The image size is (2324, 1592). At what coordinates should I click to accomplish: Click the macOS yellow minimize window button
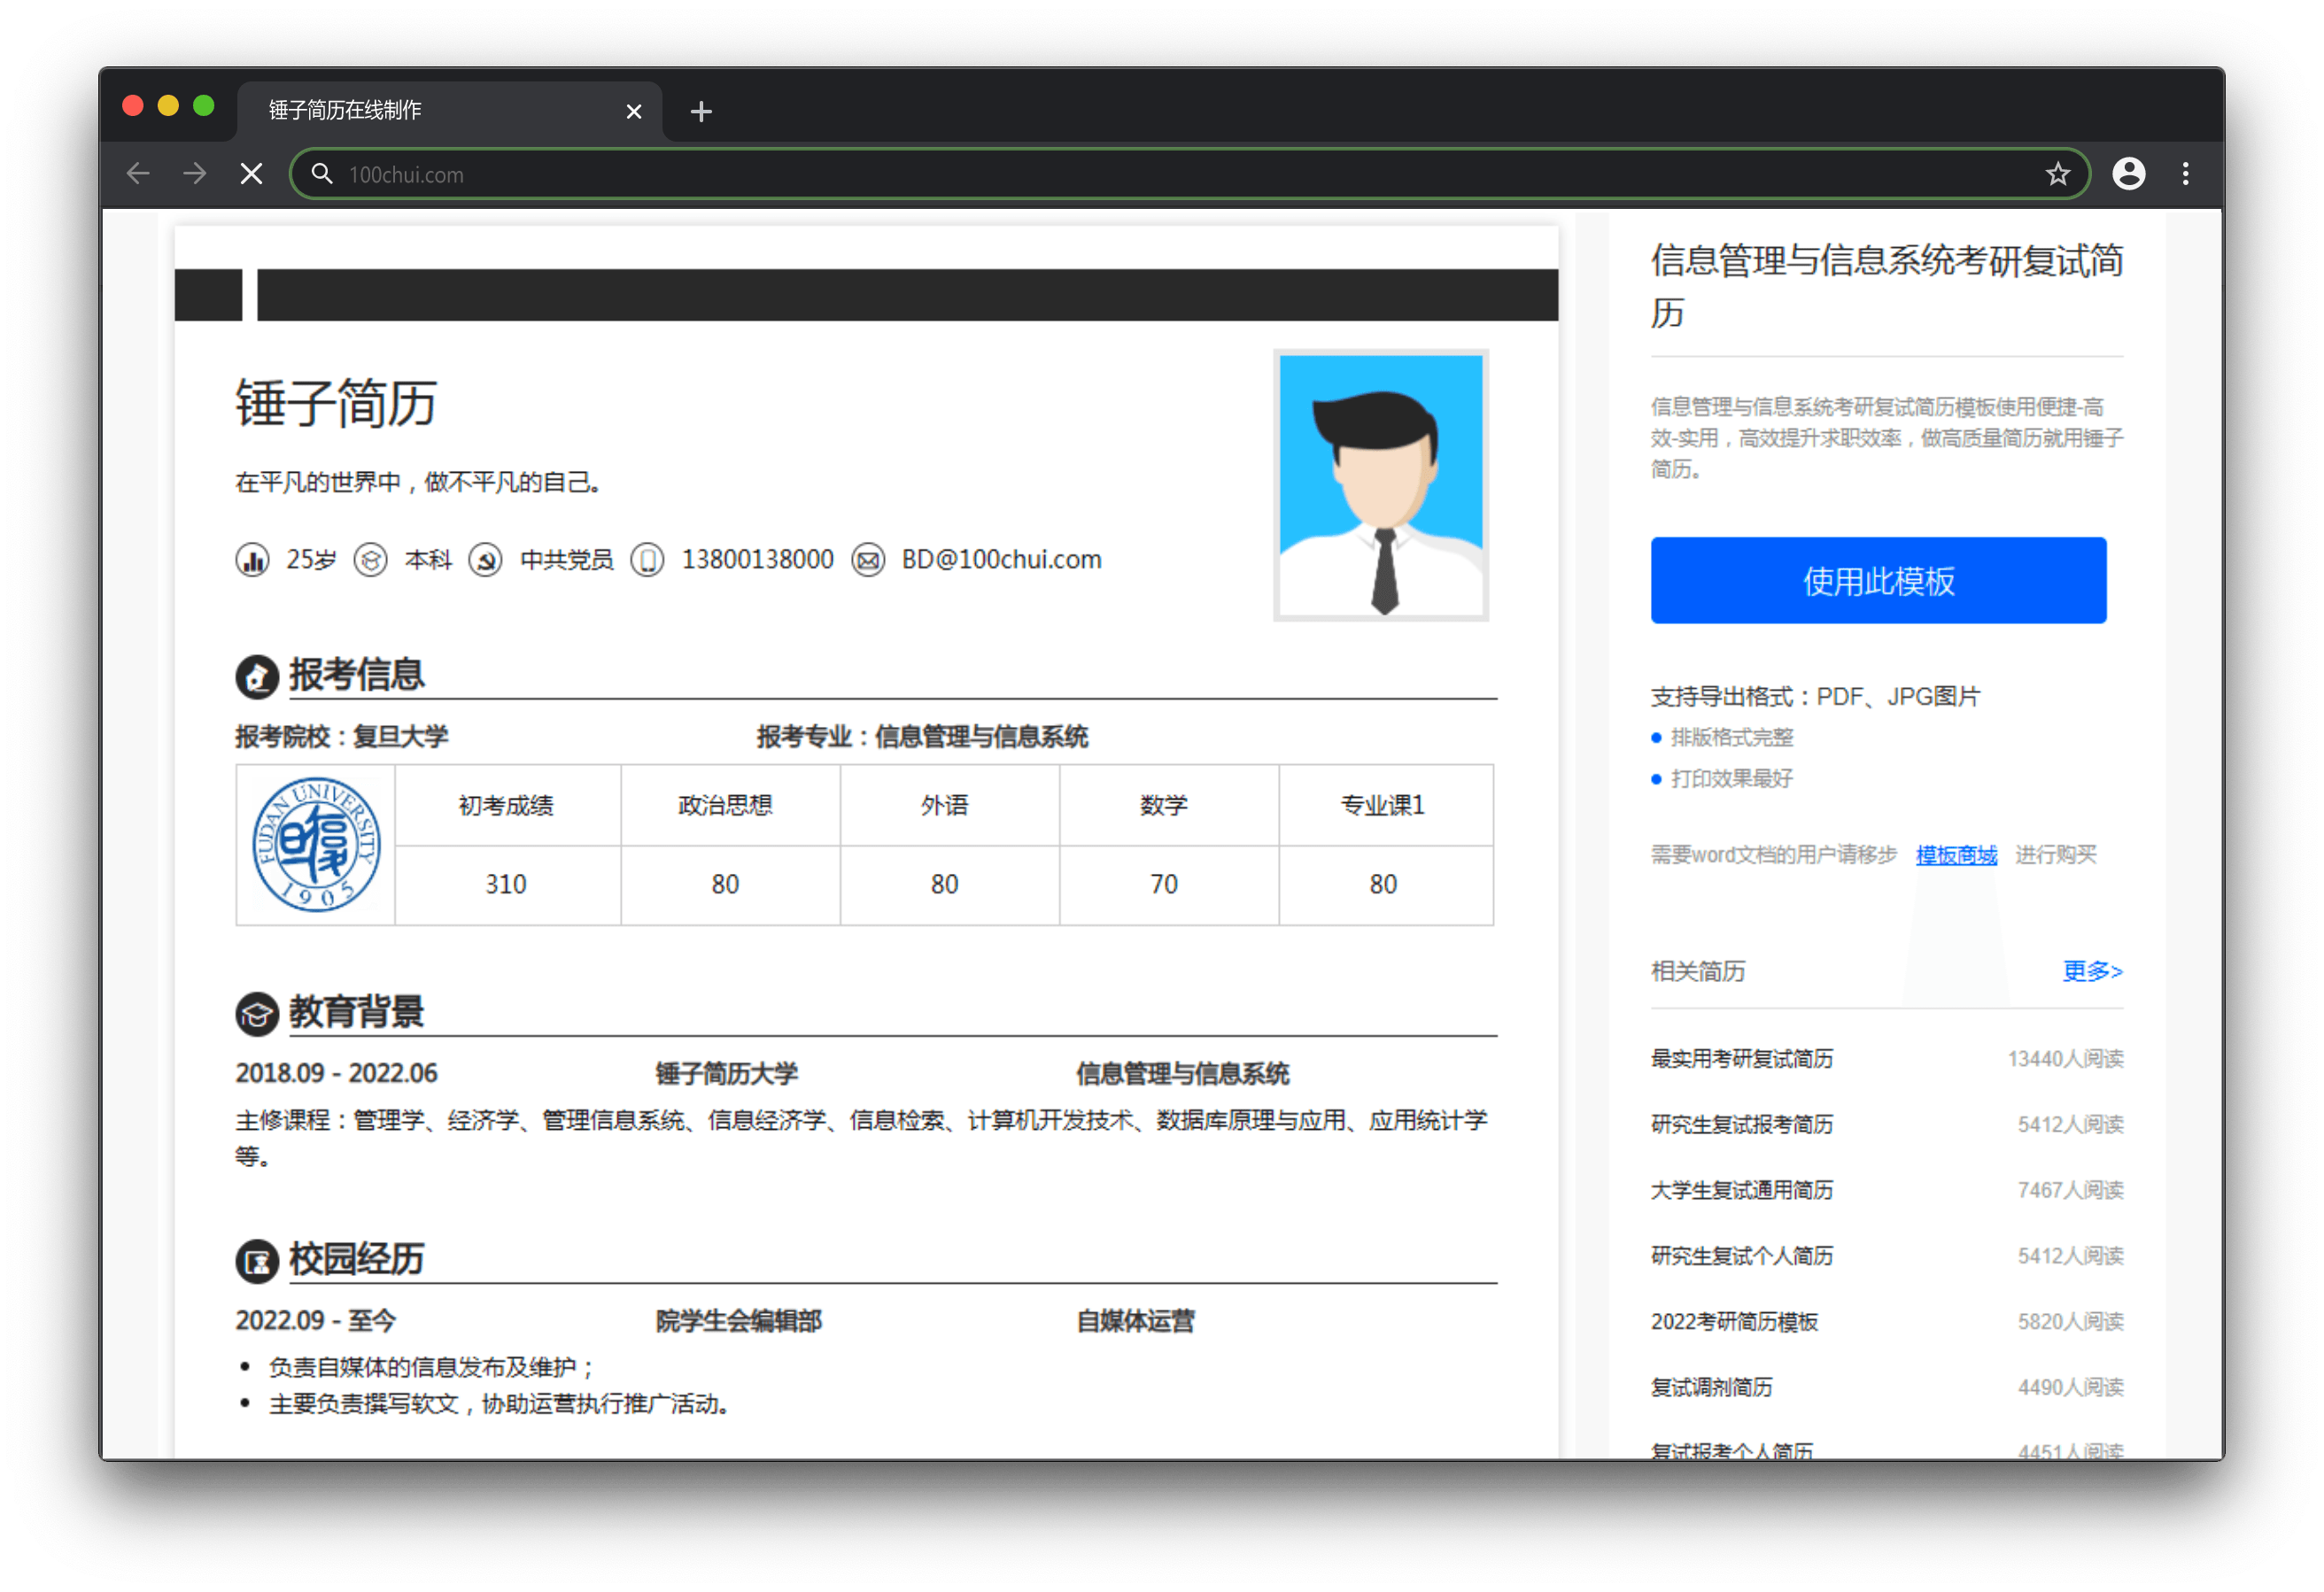(x=168, y=106)
